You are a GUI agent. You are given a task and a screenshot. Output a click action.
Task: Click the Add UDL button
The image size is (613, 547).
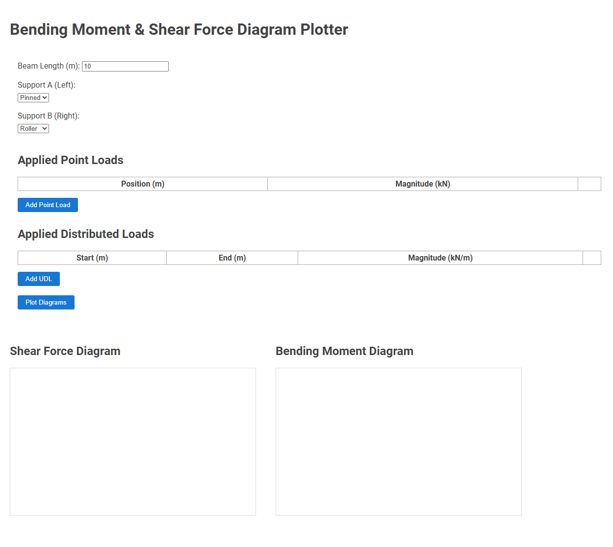(x=38, y=279)
